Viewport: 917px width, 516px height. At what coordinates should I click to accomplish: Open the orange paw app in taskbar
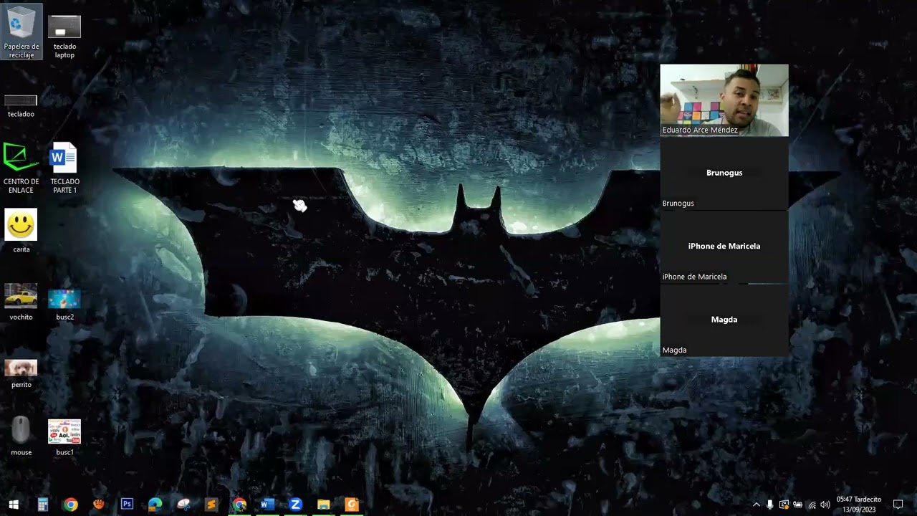[99, 505]
